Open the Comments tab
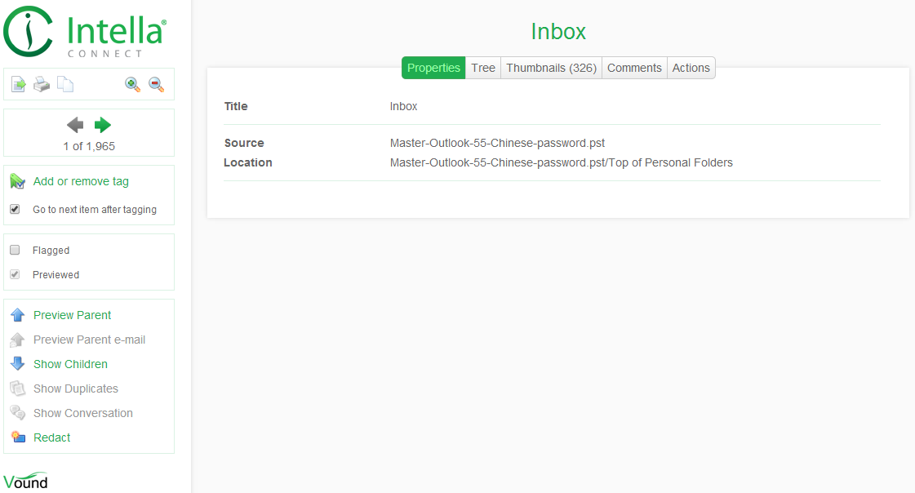 pyautogui.click(x=634, y=68)
